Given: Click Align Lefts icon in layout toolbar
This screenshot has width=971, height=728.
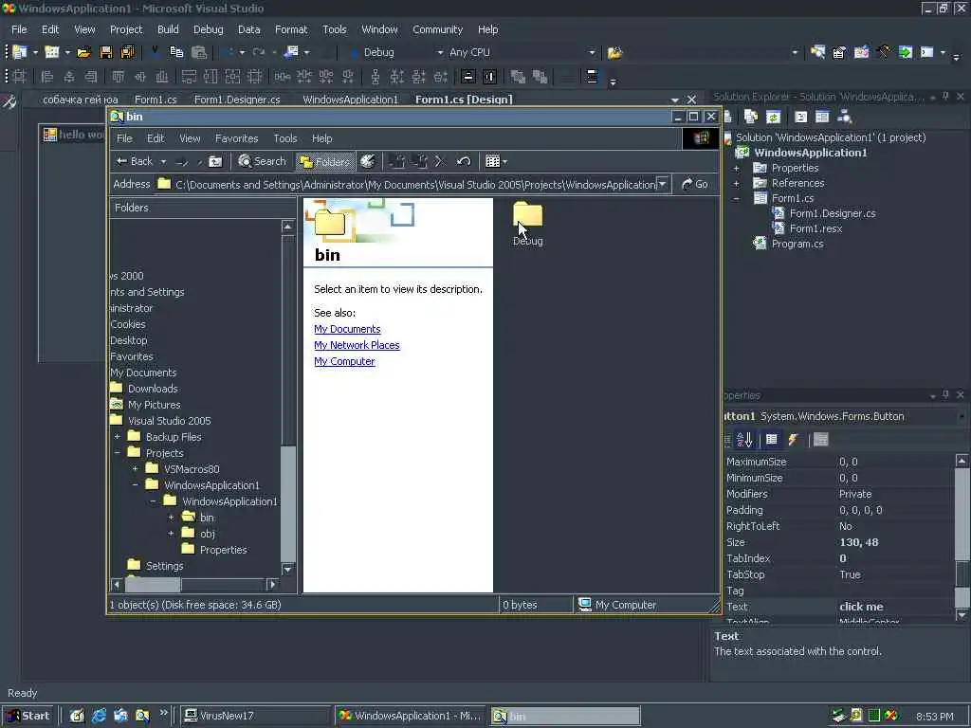Looking at the screenshot, I should coord(47,77).
